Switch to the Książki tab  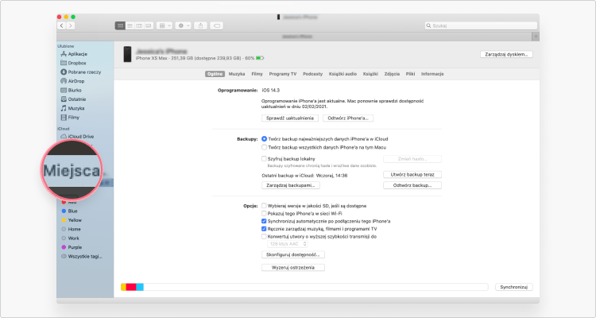click(x=370, y=74)
